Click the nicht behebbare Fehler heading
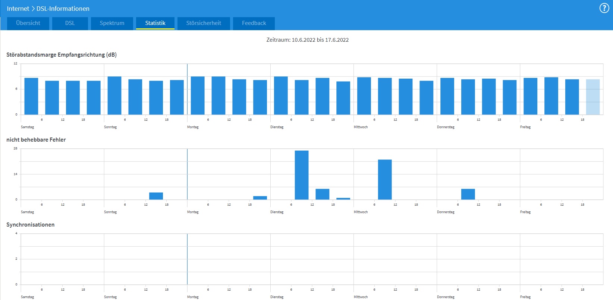Viewport: 613px width, 300px height. pyautogui.click(x=36, y=140)
